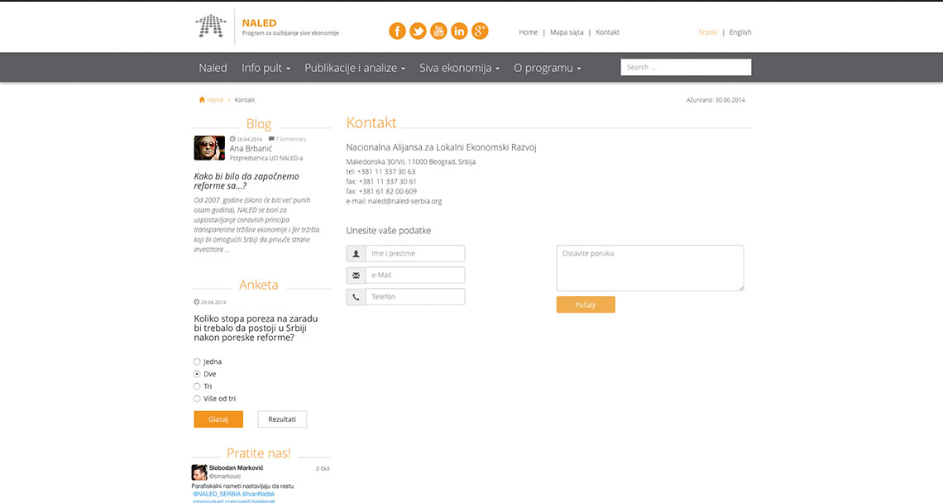Open the Twitter social icon

418,31
